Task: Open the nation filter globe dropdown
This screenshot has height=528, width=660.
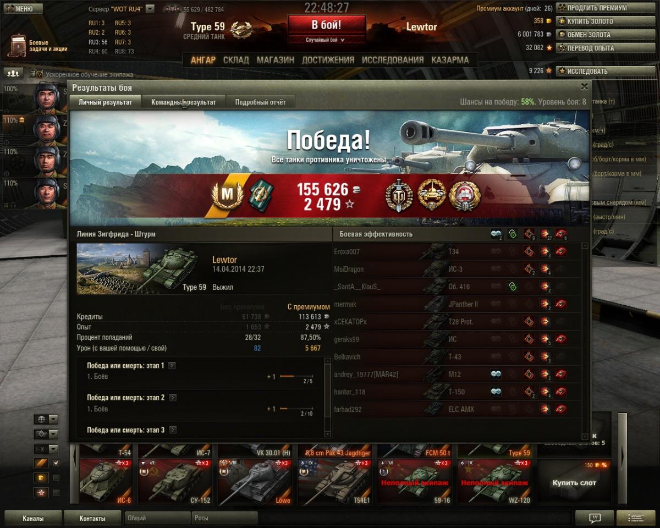Action: tap(46, 419)
